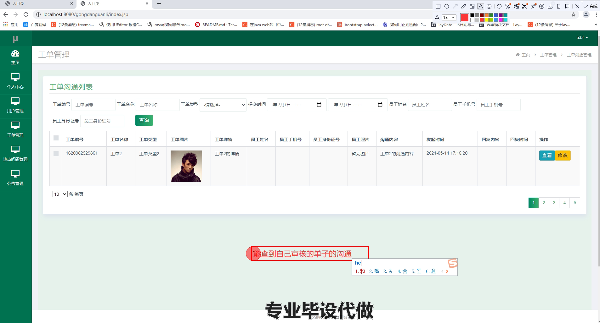Click the 查询 search button
Viewport: 600px width, 323px height.
pos(144,120)
